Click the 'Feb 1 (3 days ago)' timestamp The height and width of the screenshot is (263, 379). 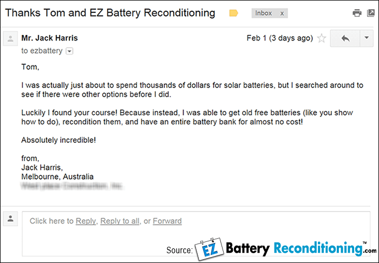tap(279, 38)
